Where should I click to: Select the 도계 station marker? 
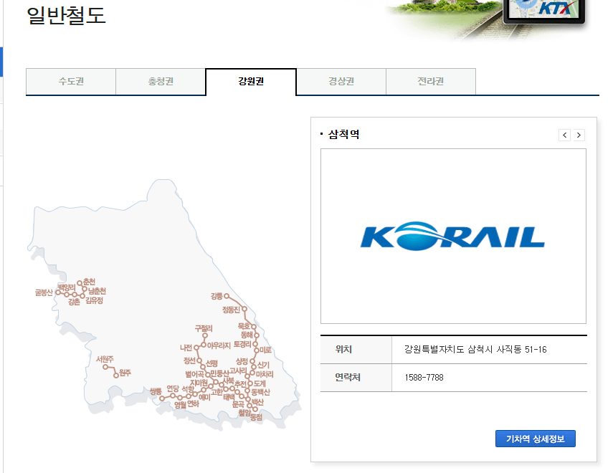pyautogui.click(x=250, y=383)
